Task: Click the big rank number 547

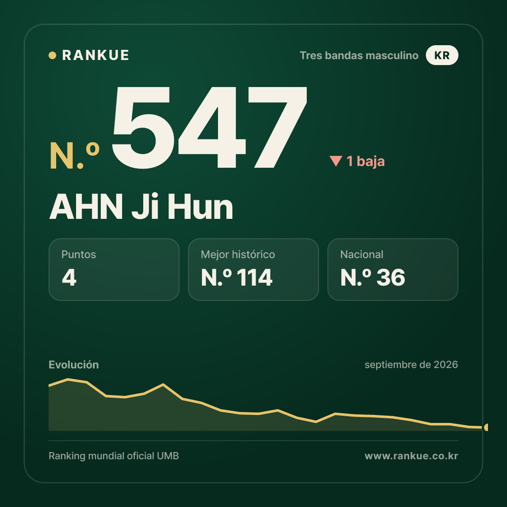Action: (x=209, y=127)
